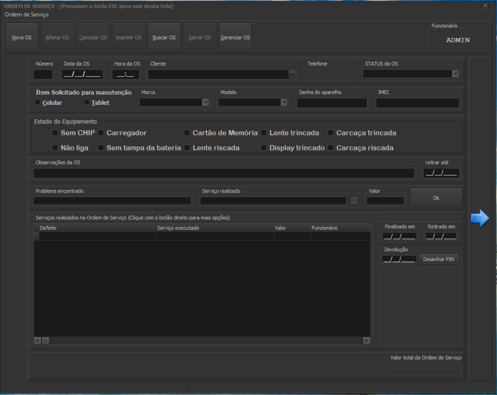Select the Celular radio button
The image size is (497, 395).
click(x=38, y=103)
